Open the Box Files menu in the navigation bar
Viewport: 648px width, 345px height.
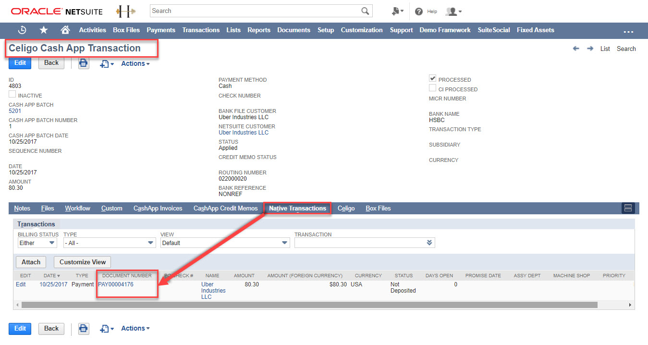[x=126, y=30]
